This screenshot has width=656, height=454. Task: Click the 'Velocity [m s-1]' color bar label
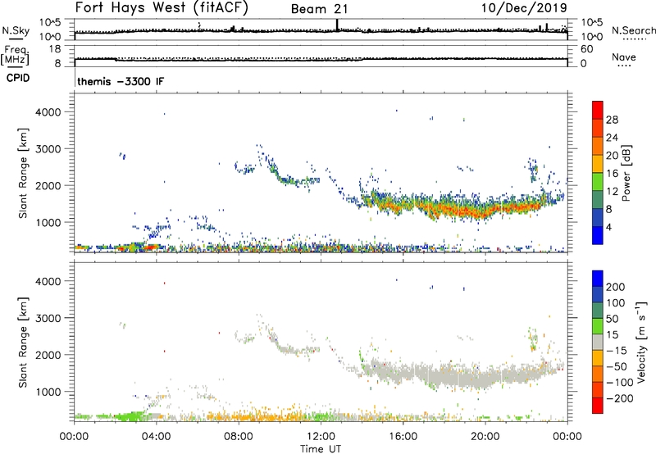coord(641,342)
